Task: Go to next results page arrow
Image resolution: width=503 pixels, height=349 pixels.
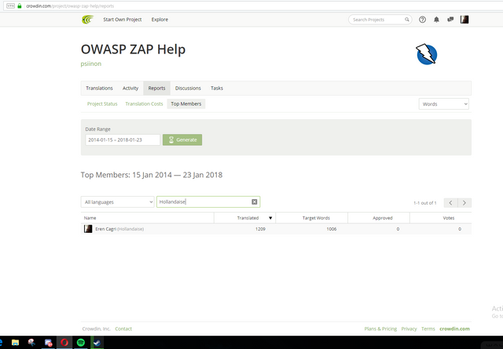Action: click(x=464, y=202)
